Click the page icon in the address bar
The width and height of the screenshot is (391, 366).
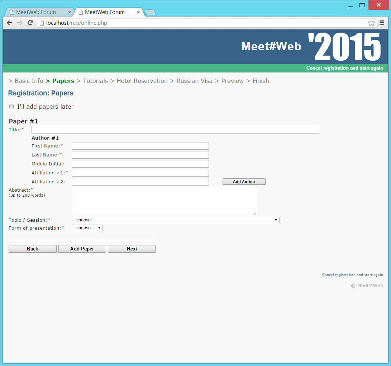(42, 23)
